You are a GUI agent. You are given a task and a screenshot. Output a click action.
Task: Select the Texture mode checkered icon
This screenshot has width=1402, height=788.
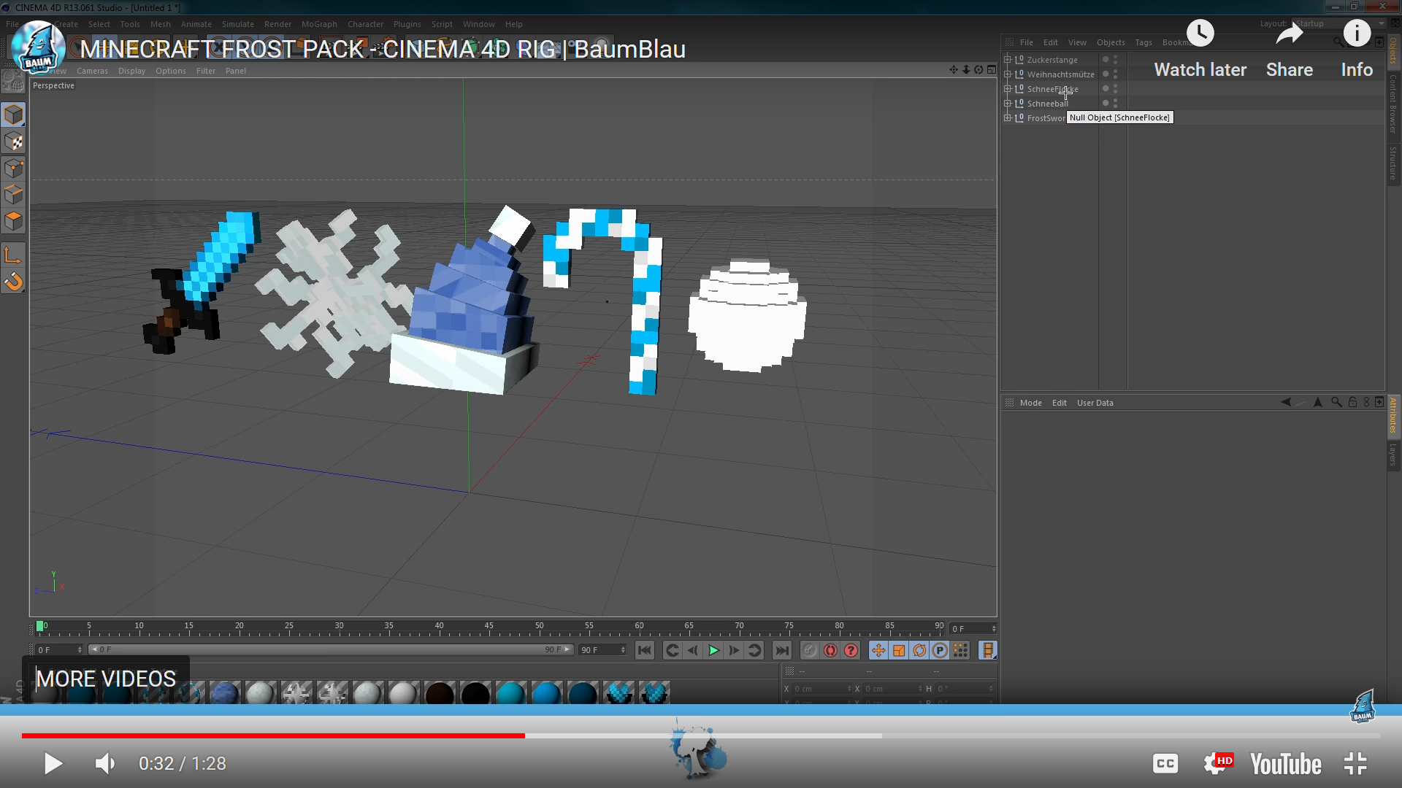click(x=14, y=142)
